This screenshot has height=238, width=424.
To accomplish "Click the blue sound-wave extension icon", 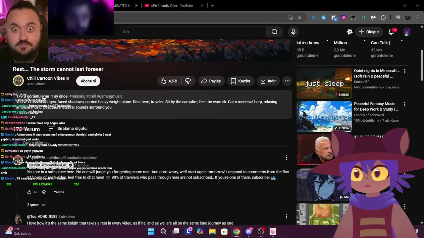I will [x=313, y=18].
